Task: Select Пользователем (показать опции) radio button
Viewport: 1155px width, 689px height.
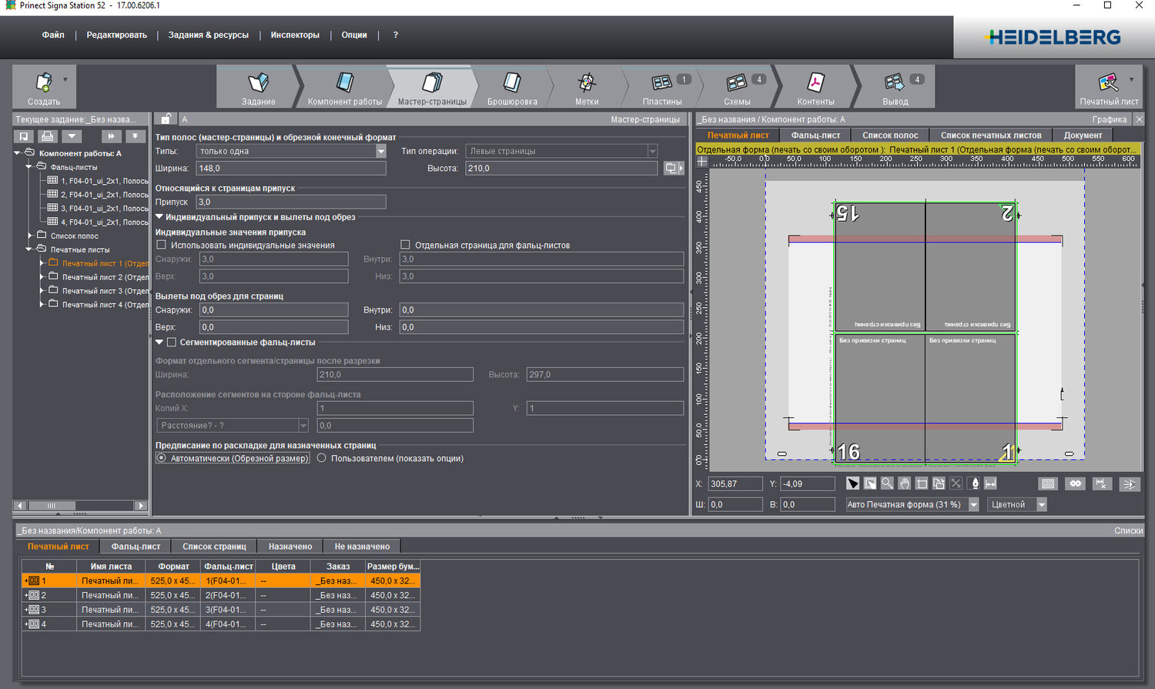Action: coord(322,458)
